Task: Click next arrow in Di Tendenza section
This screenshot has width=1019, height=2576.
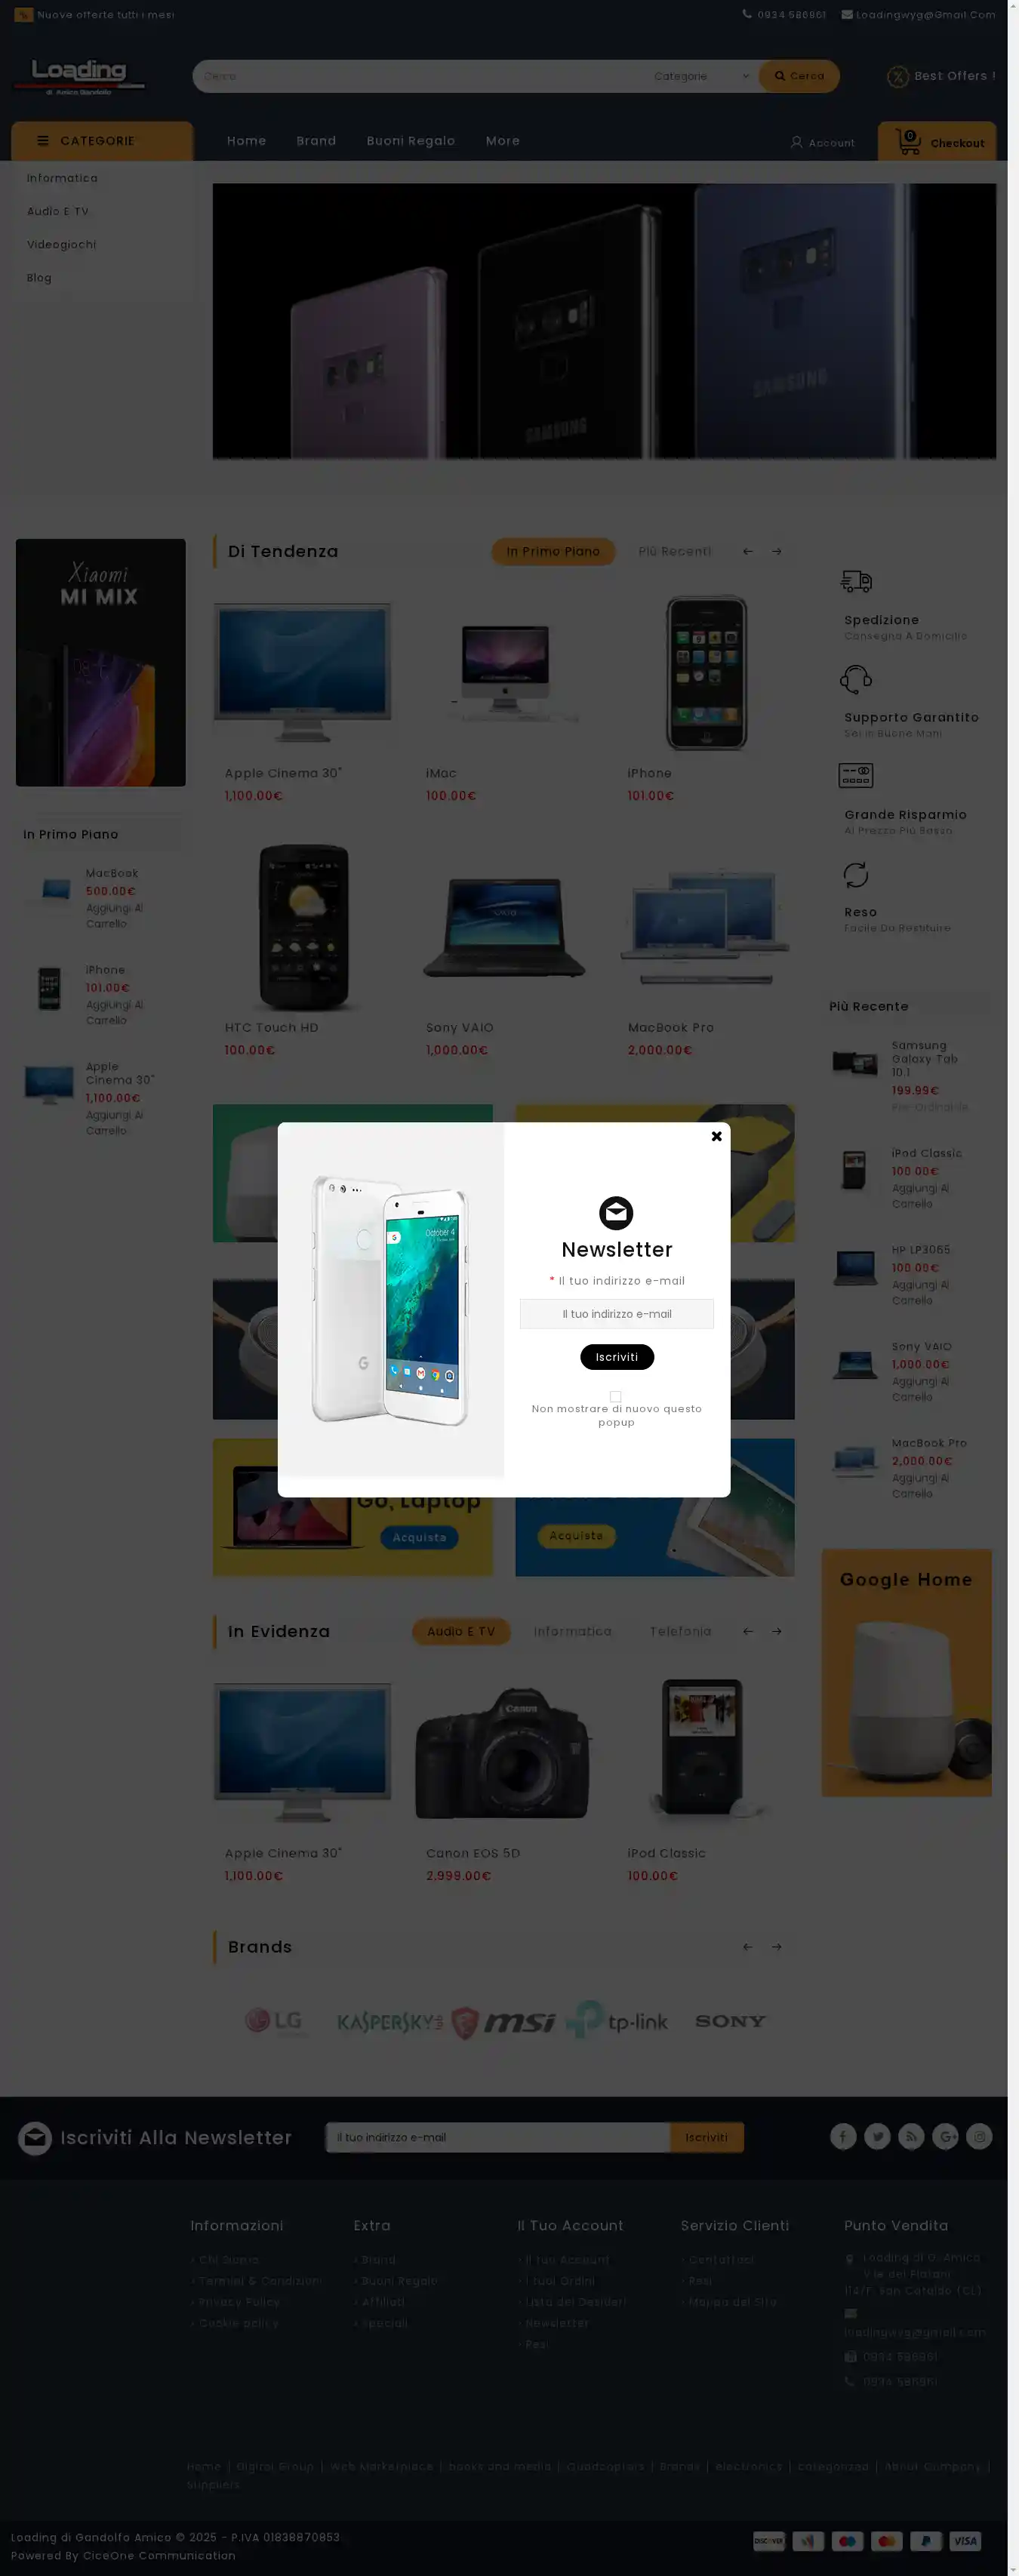Action: (776, 551)
